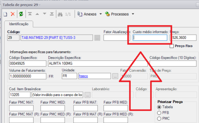Click the Custo médio informado field

tap(150, 38)
